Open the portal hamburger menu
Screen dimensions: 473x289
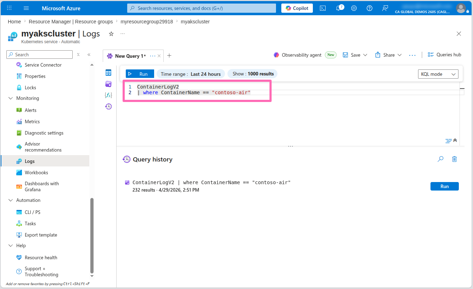[x=26, y=8]
